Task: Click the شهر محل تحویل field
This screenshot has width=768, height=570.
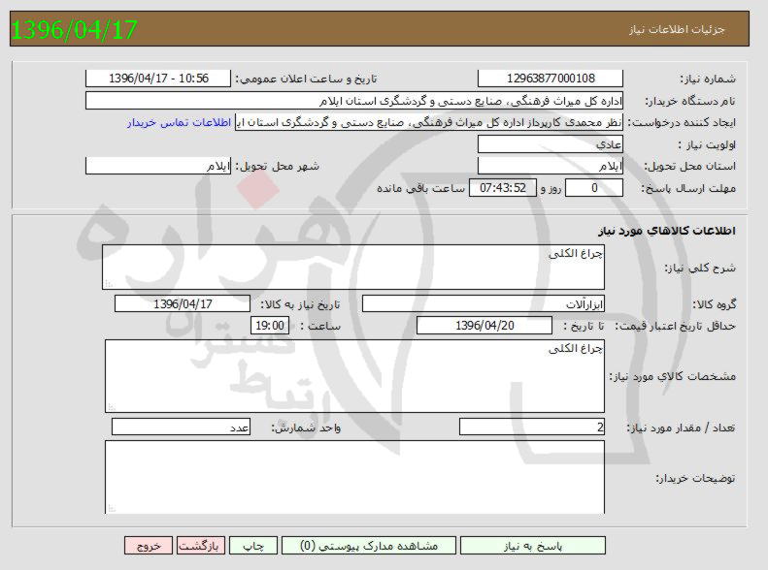Action: coord(158,166)
